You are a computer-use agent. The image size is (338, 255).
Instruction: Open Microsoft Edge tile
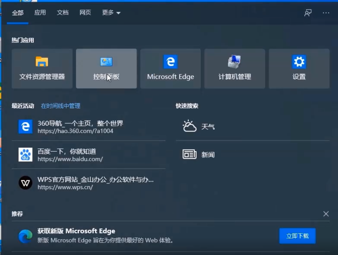coord(170,69)
